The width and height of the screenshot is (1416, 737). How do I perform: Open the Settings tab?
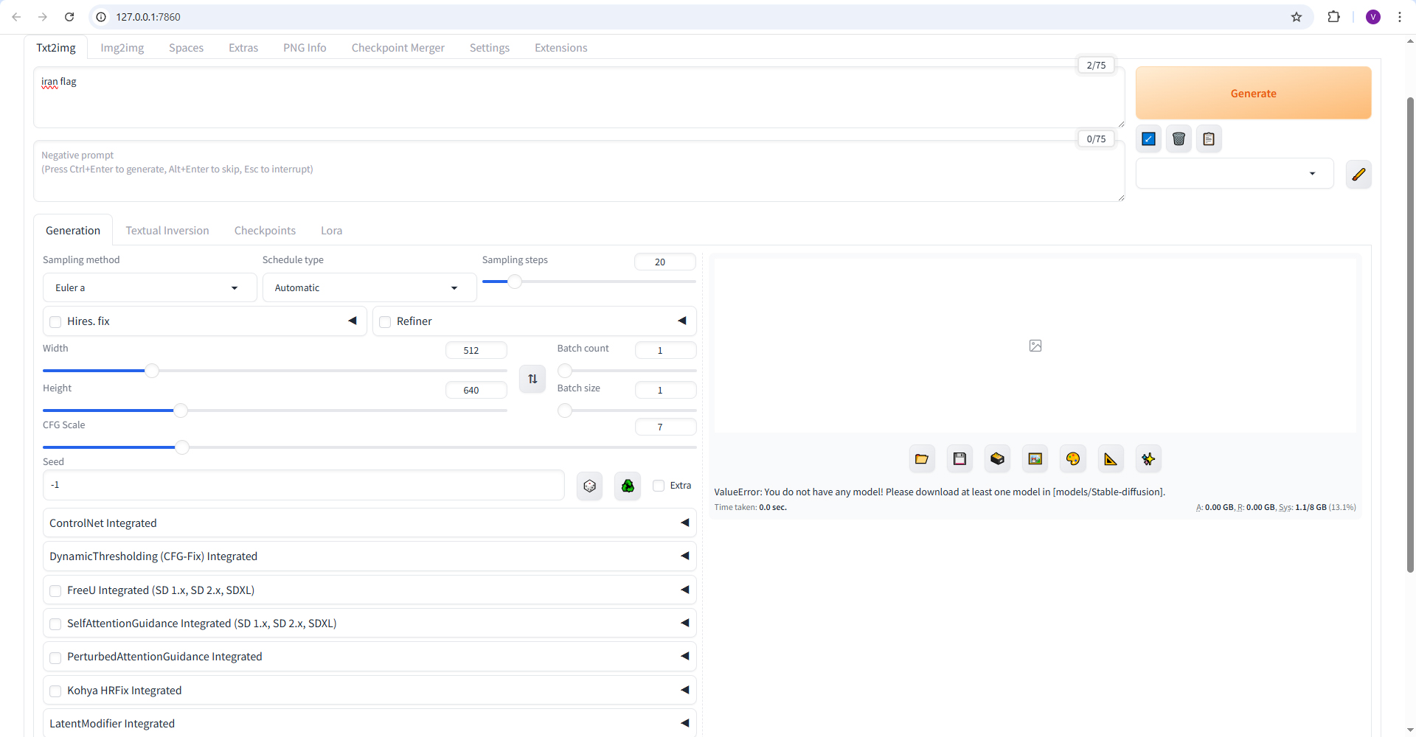click(489, 48)
